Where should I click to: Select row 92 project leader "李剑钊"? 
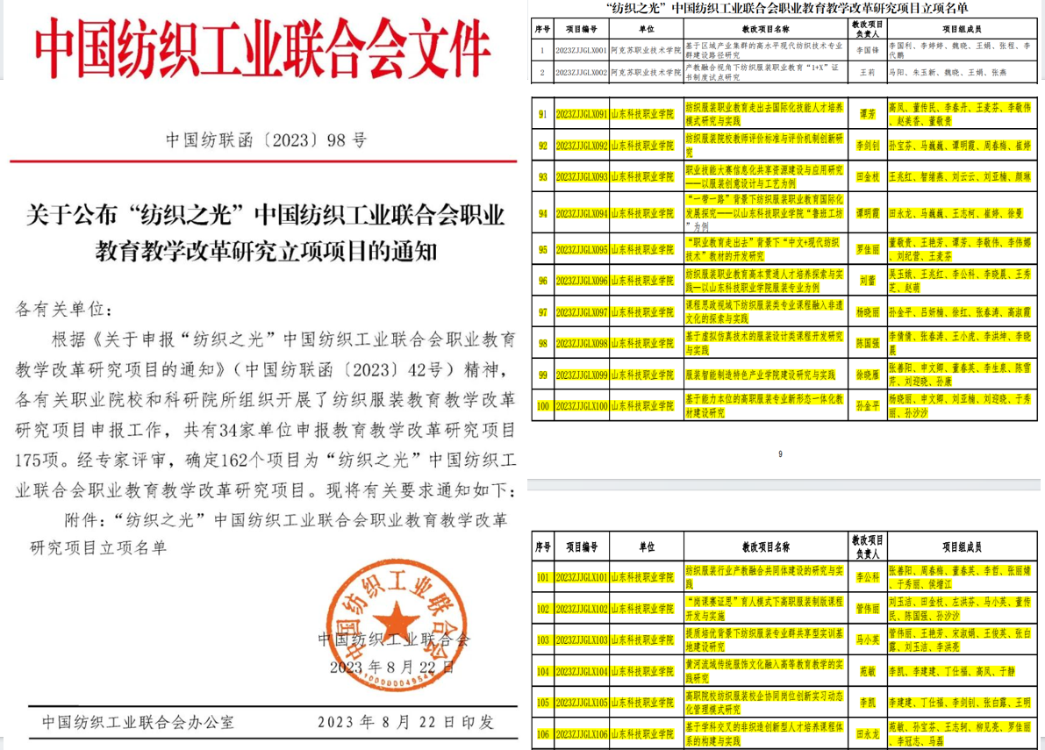(867, 146)
